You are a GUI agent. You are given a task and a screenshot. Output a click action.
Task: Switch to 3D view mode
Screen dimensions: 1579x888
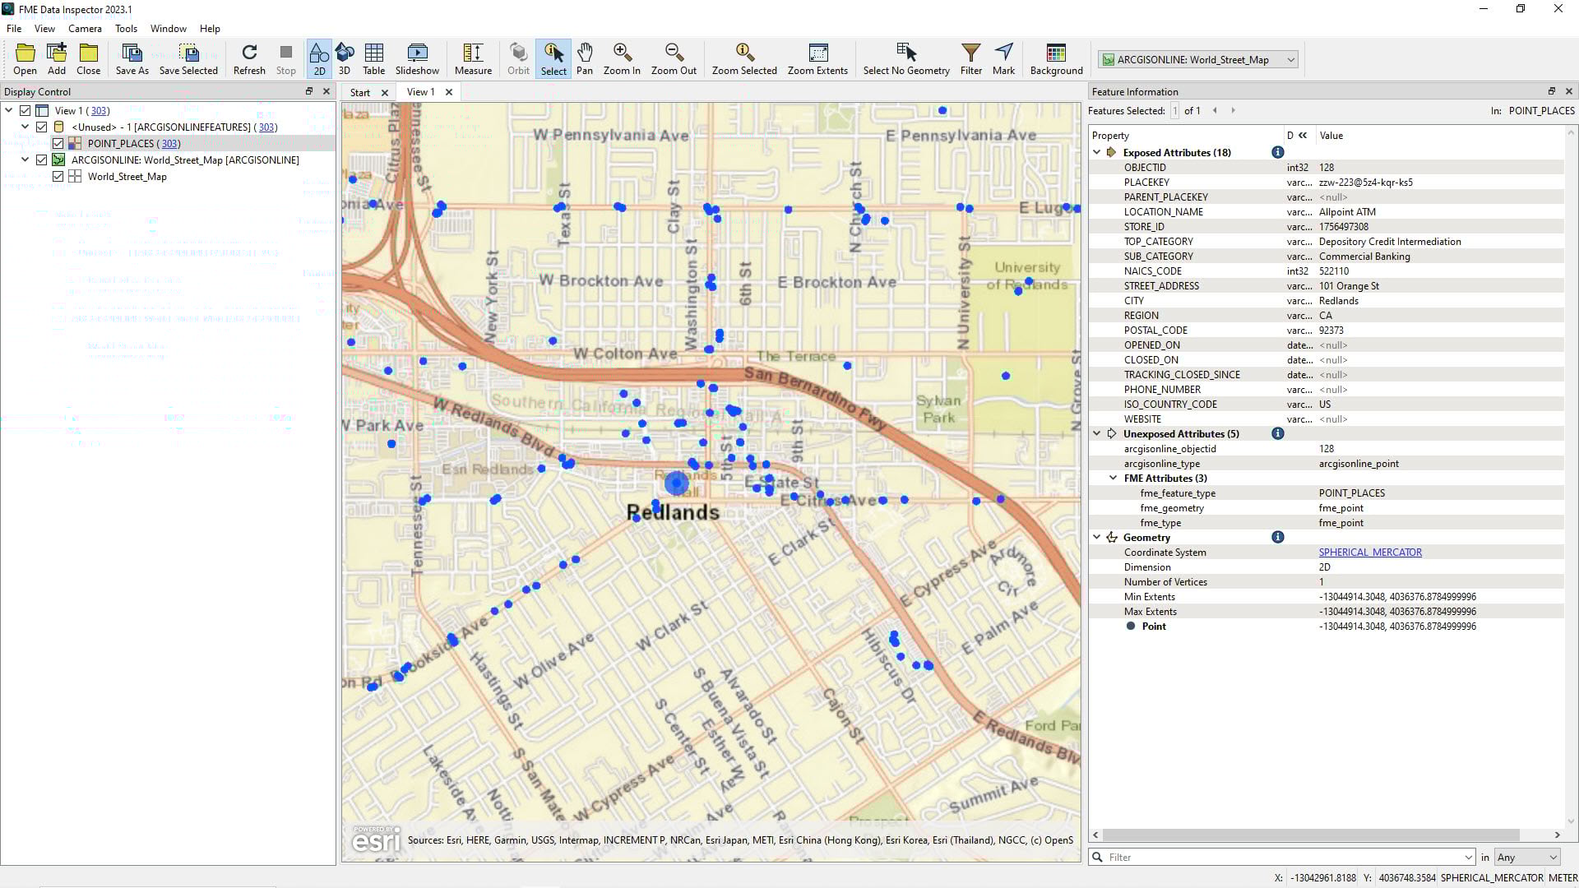(345, 59)
